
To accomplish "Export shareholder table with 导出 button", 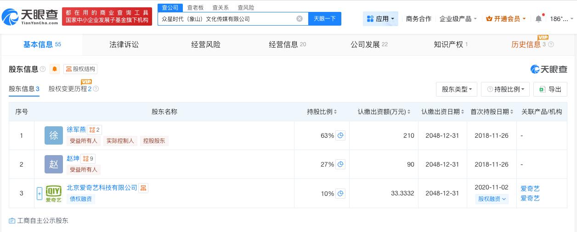I will (550, 89).
